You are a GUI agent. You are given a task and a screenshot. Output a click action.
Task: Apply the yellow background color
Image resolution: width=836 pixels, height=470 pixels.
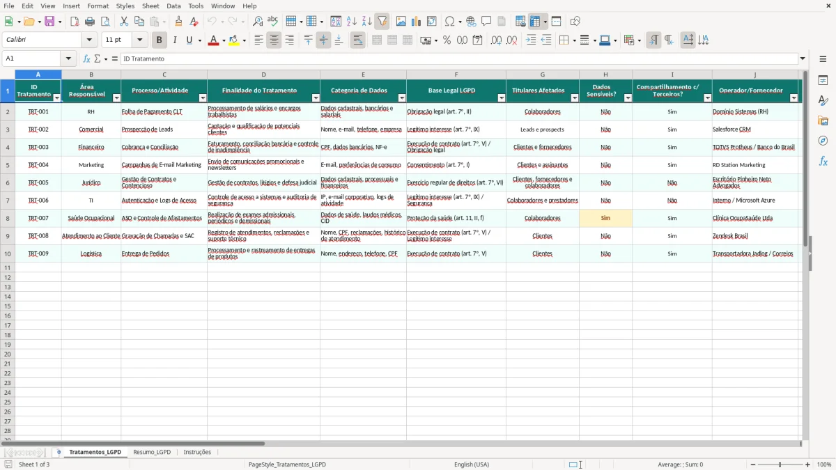click(x=234, y=40)
